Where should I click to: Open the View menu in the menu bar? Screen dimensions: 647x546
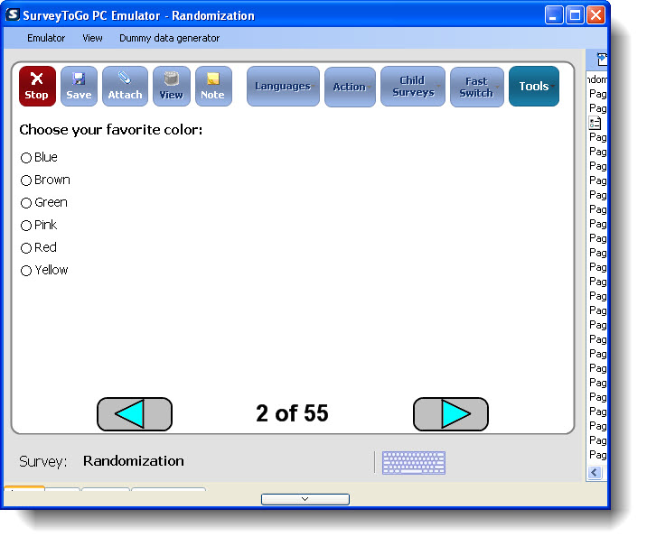pyautogui.click(x=92, y=38)
